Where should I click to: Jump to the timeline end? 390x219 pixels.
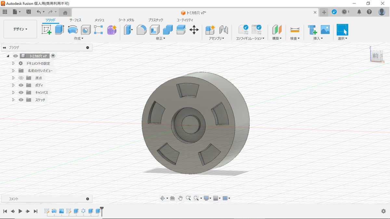[x=35, y=211]
